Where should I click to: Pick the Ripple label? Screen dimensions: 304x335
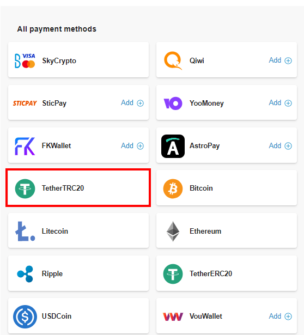[x=52, y=274]
